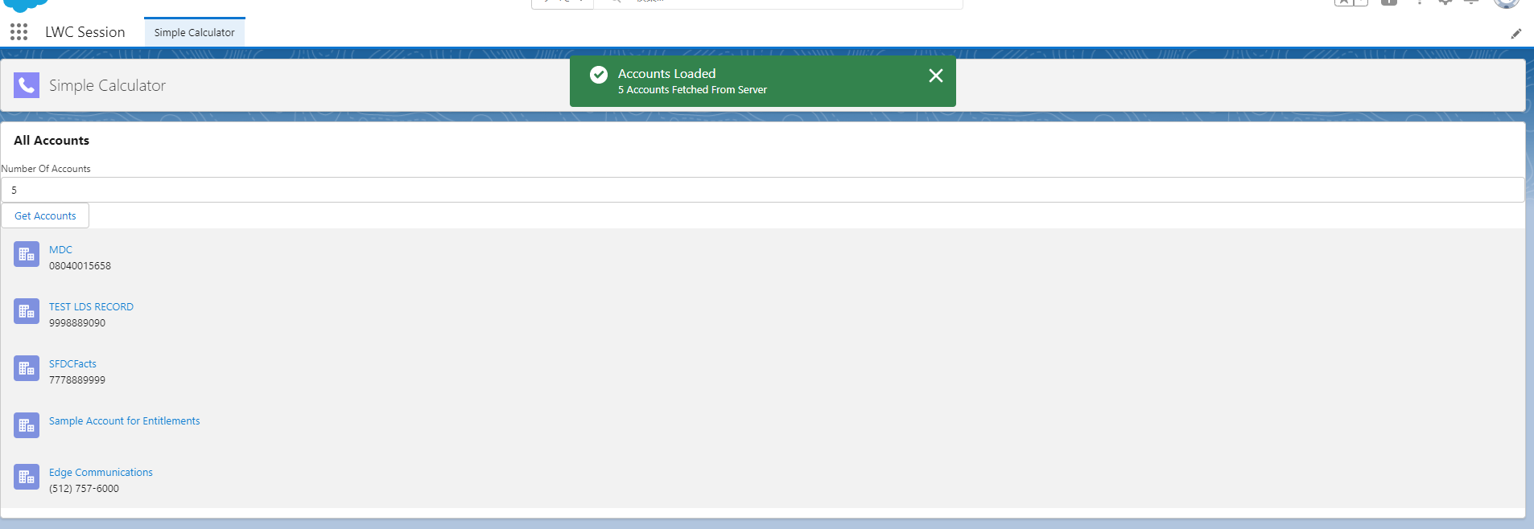The image size is (1534, 529).
Task: Click phone number 9998889090
Action: tap(77, 323)
